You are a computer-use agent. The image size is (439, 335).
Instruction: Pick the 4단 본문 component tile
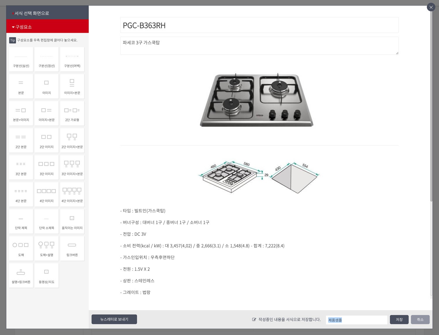tap(21, 194)
